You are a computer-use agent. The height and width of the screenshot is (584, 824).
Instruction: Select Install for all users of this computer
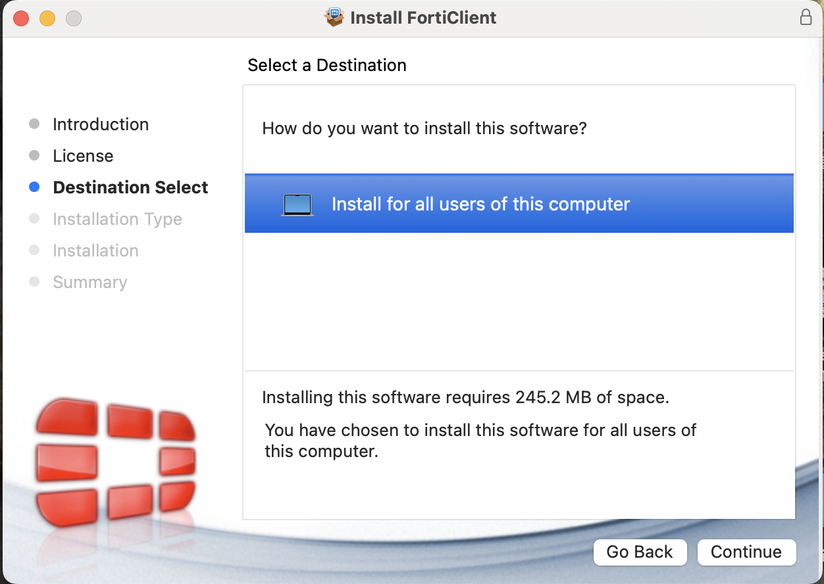tap(480, 205)
